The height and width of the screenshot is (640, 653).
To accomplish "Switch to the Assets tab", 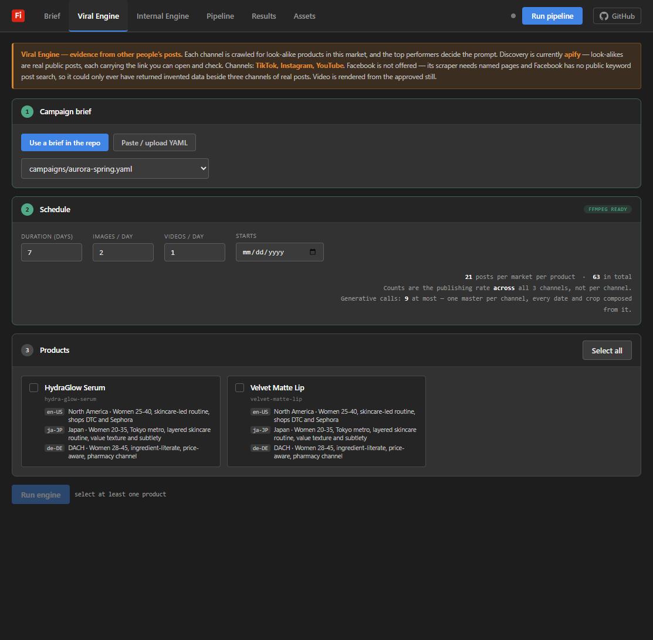I will pos(304,16).
